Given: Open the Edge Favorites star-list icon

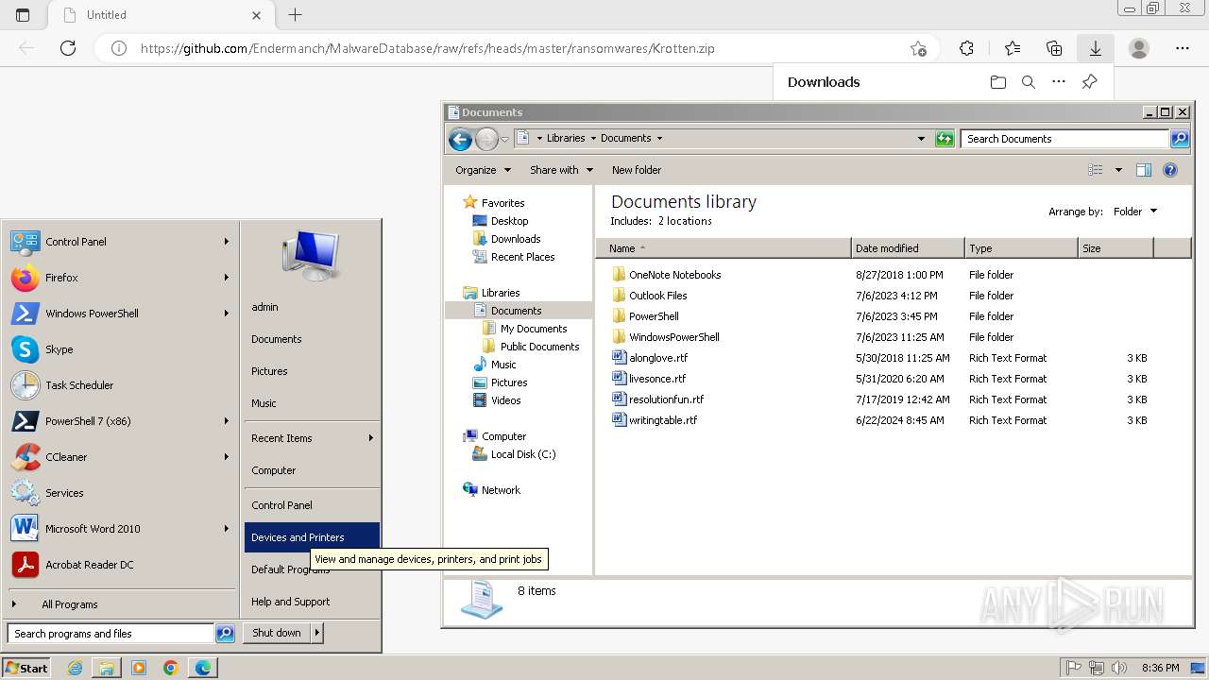Looking at the screenshot, I should [x=1013, y=48].
